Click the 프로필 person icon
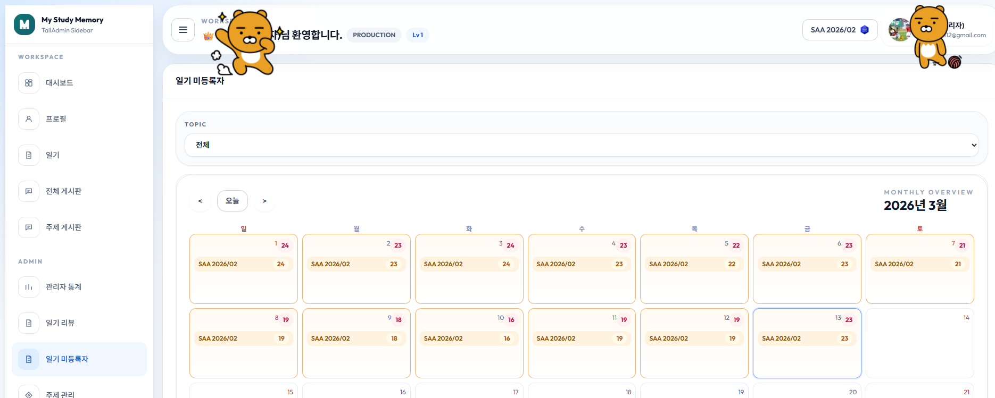Image resolution: width=995 pixels, height=398 pixels. coord(29,119)
